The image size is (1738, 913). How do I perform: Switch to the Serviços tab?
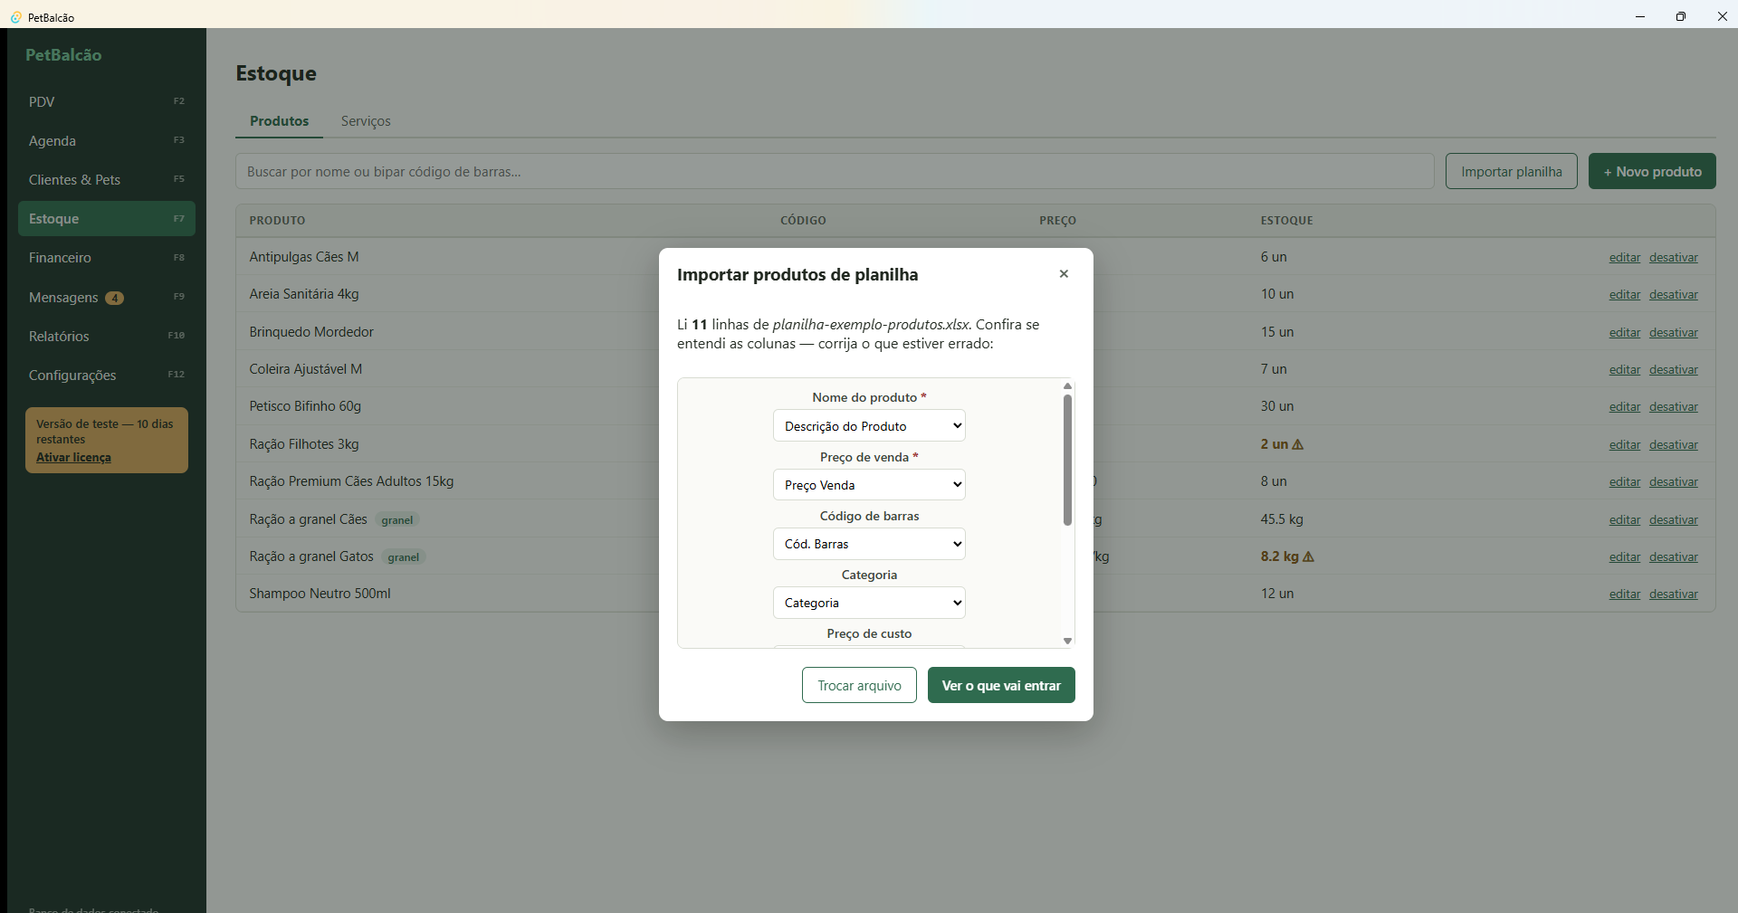tap(366, 121)
